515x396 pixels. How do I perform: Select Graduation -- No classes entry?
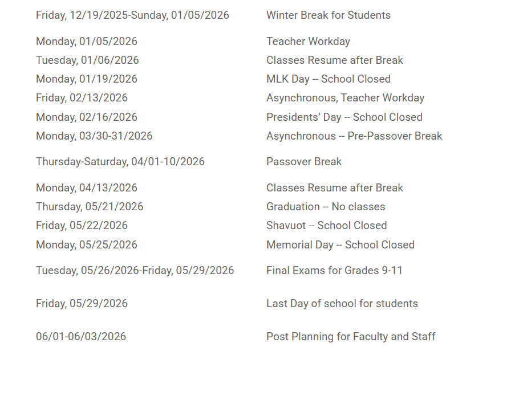(325, 207)
